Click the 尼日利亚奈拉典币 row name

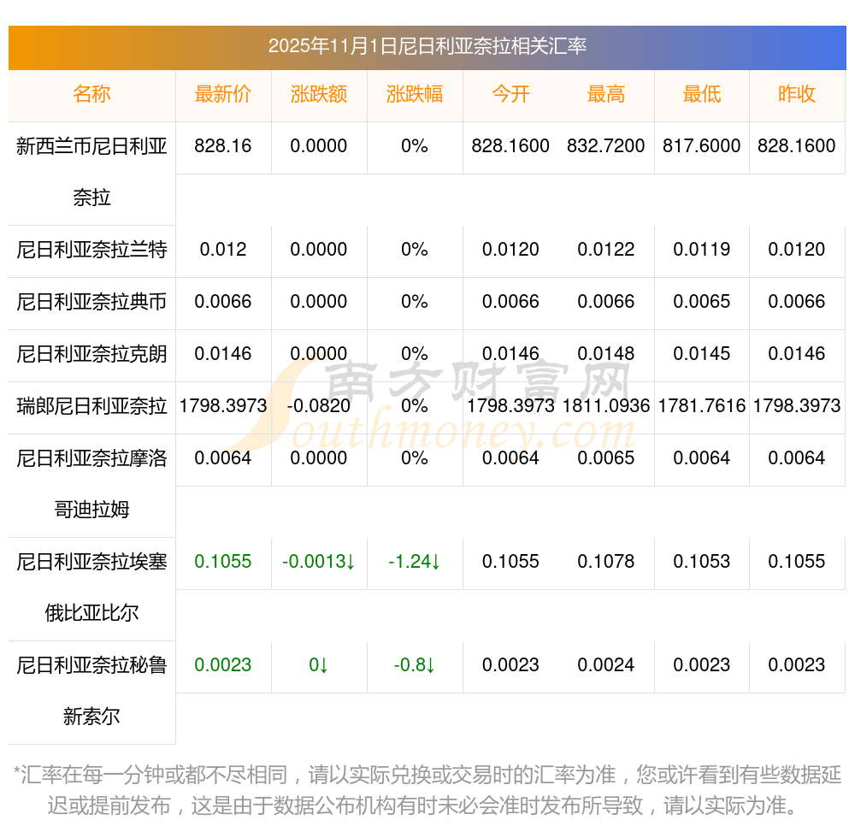point(91,302)
